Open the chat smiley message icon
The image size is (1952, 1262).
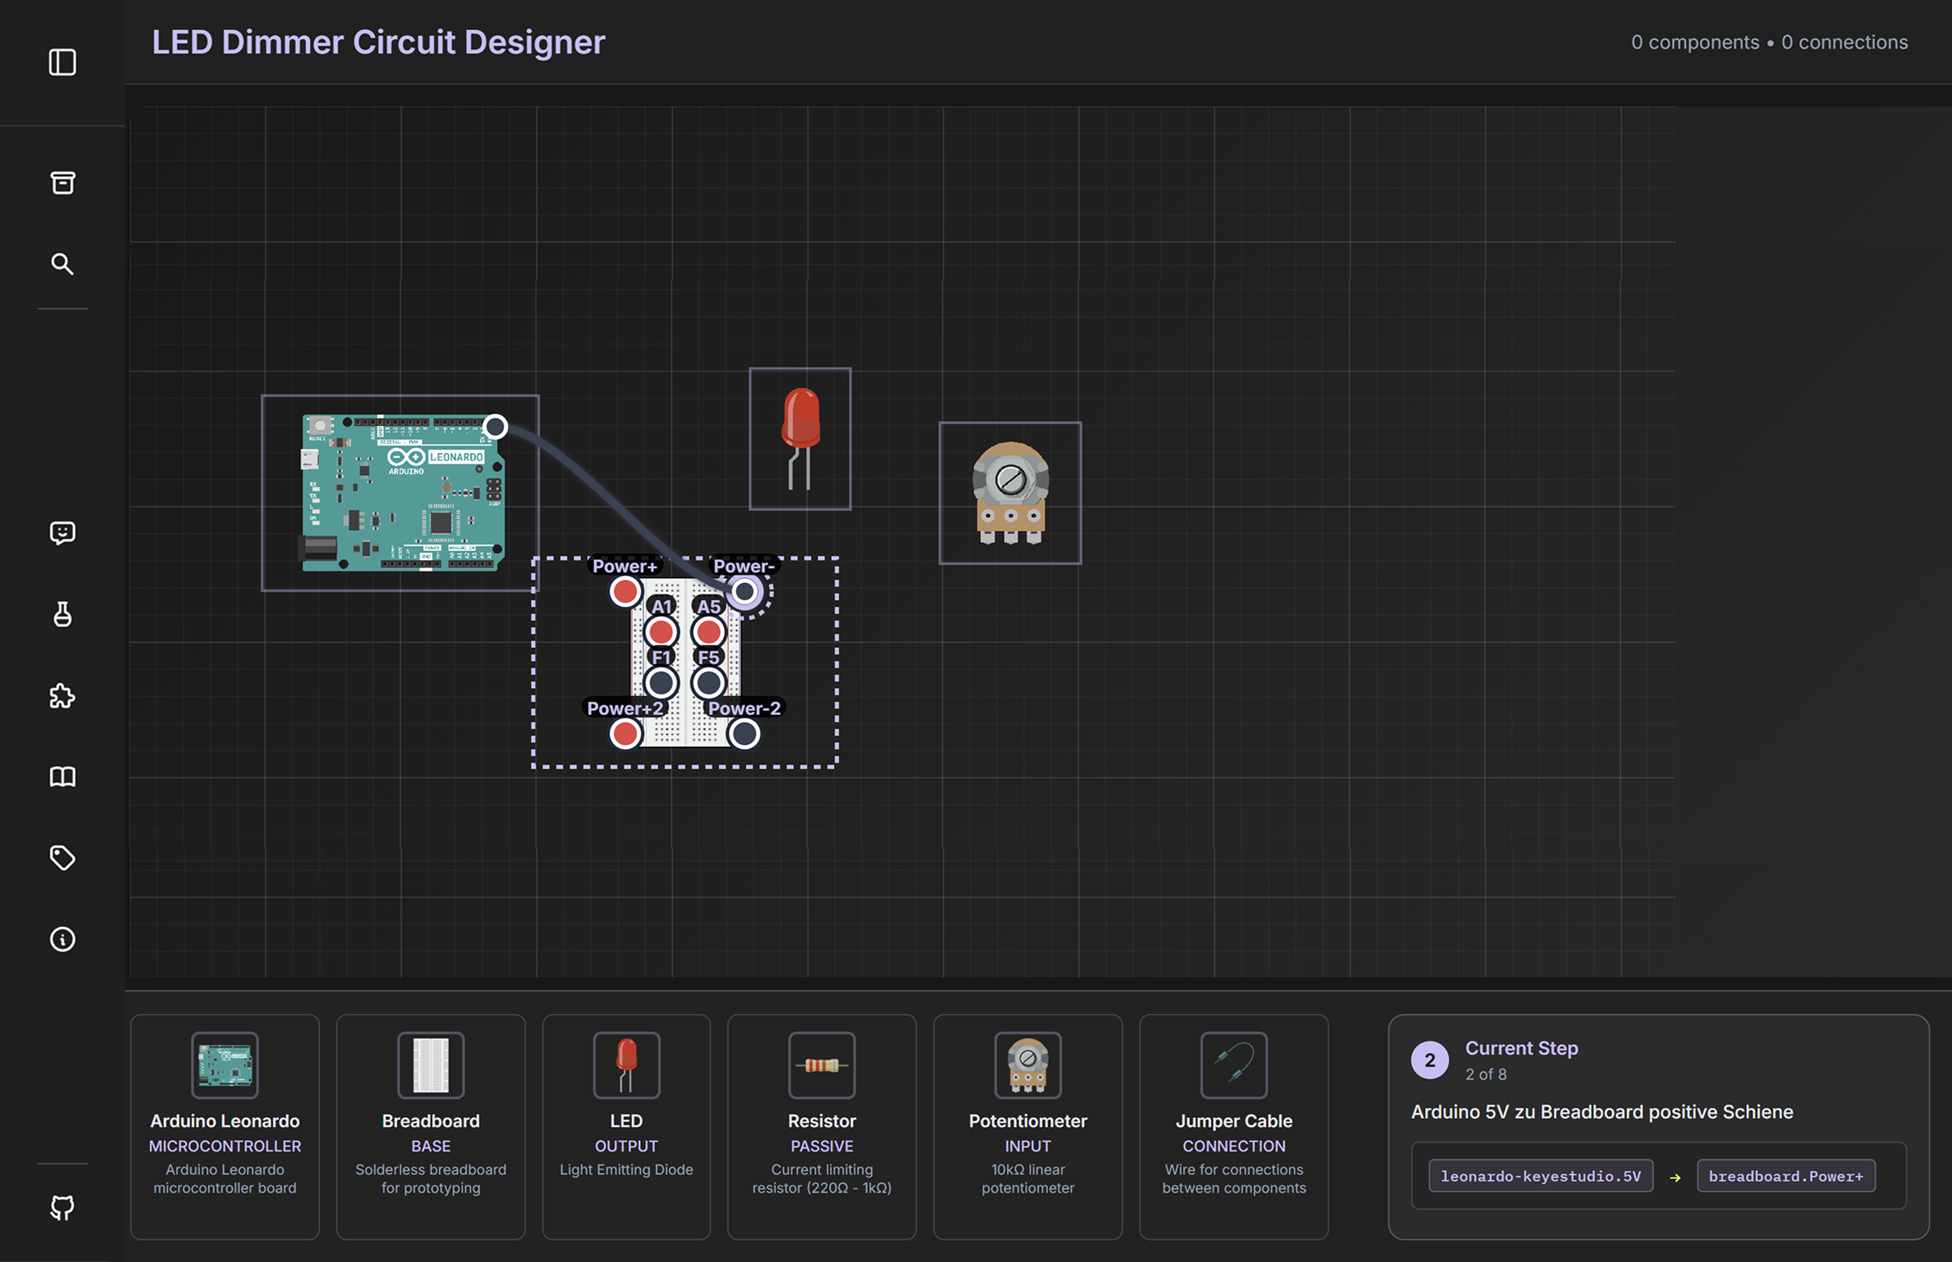coord(63,533)
